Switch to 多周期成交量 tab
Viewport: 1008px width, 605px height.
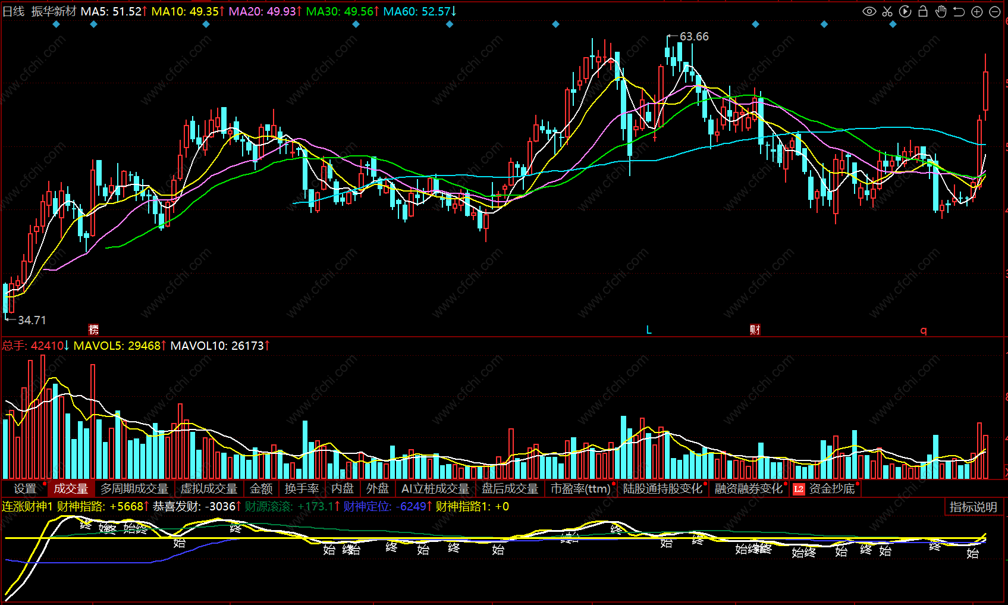(x=134, y=488)
